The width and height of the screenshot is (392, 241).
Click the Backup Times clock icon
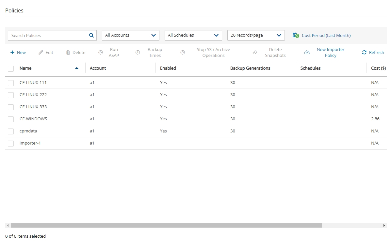pyautogui.click(x=138, y=52)
